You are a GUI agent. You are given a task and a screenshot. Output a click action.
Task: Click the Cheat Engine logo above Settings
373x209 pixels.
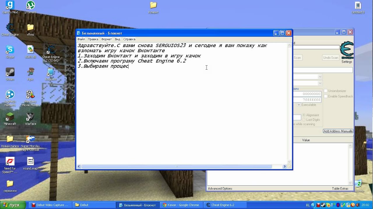click(347, 51)
